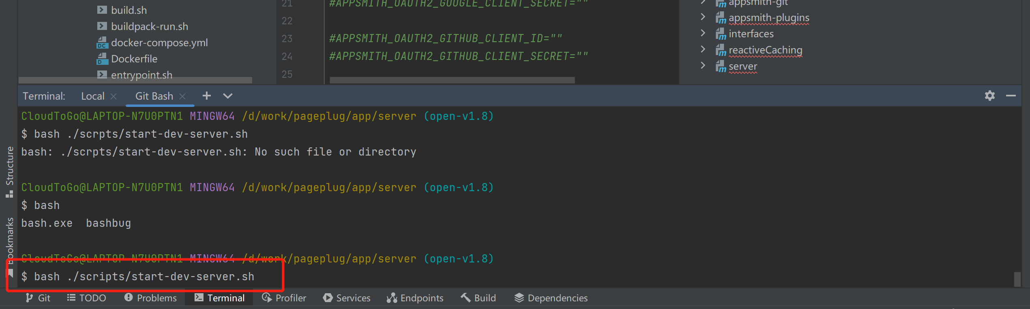Image resolution: width=1030 pixels, height=309 pixels.
Task: Show the Dependencies tool window
Action: click(551, 298)
